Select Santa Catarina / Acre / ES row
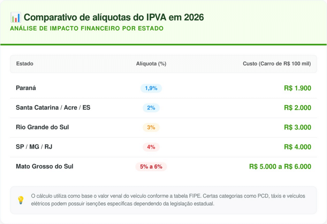Screen dimensions: 327x224 [53, 108]
